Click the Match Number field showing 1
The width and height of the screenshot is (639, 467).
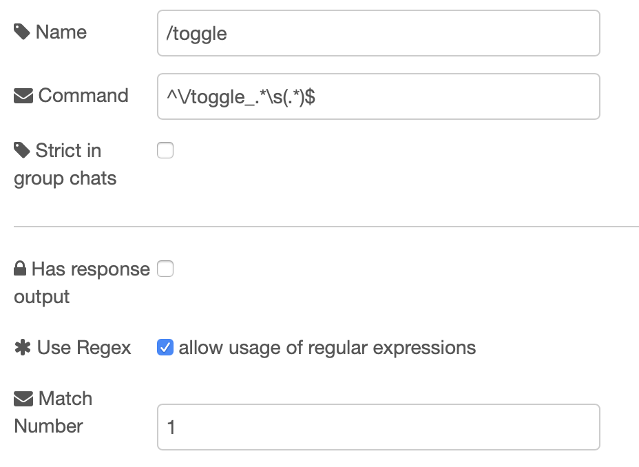click(x=379, y=427)
